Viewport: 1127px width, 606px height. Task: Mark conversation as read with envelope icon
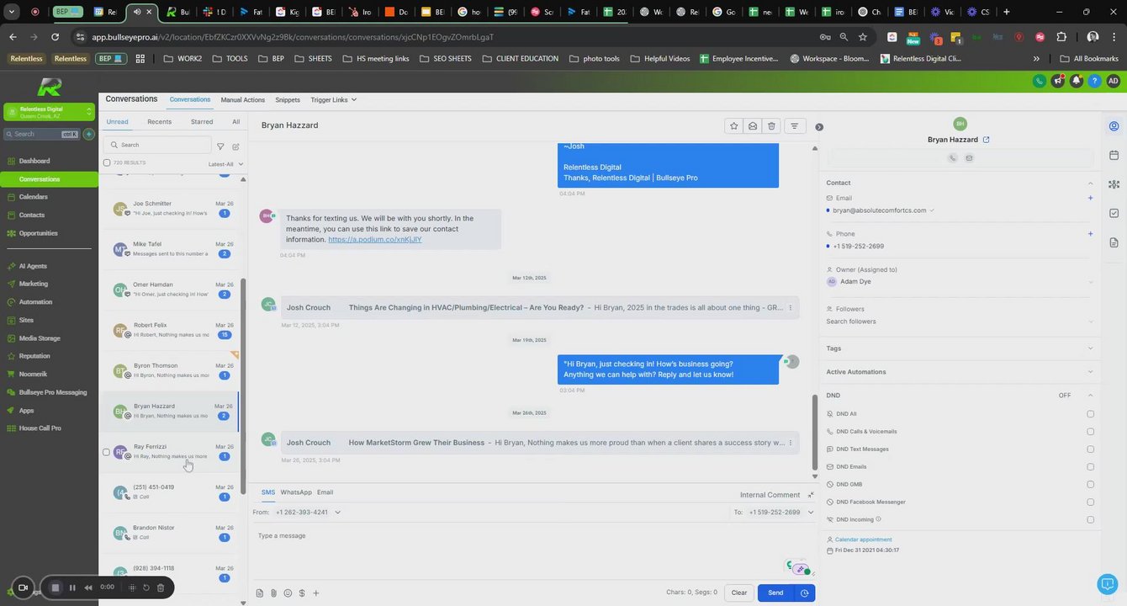click(753, 126)
